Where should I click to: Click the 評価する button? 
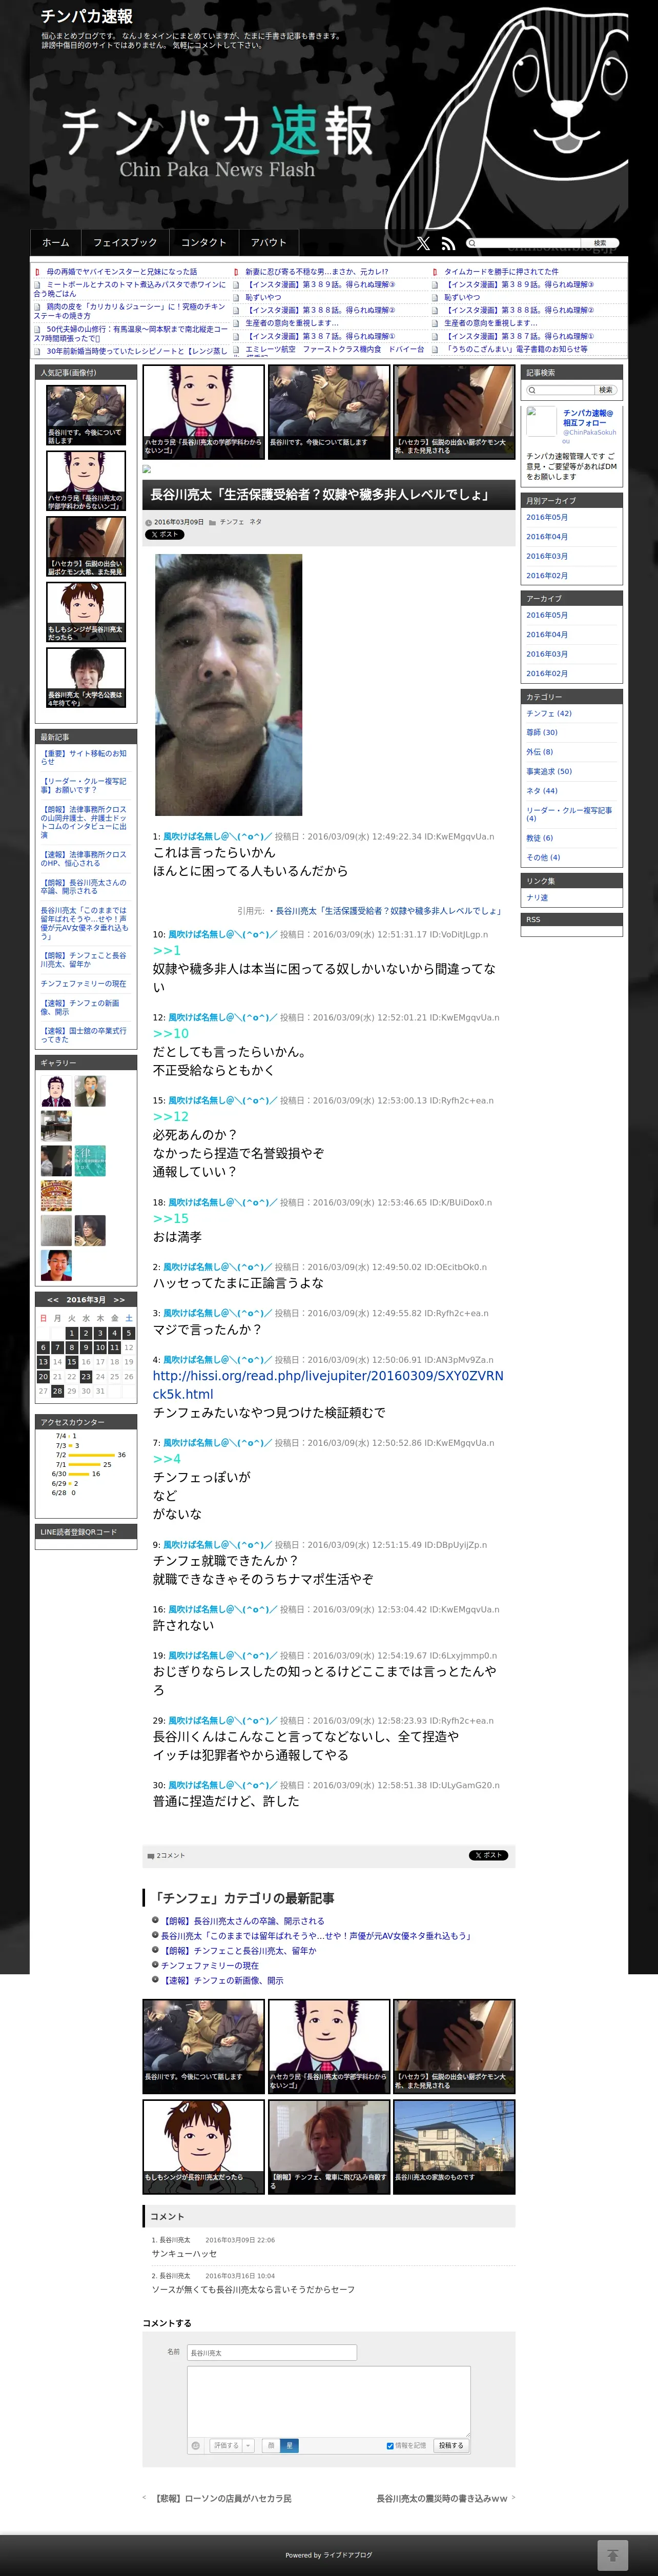pos(226,2445)
